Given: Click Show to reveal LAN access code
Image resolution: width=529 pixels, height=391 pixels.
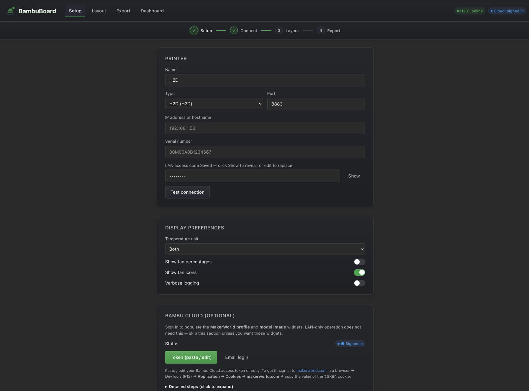Looking at the screenshot, I should (x=354, y=176).
